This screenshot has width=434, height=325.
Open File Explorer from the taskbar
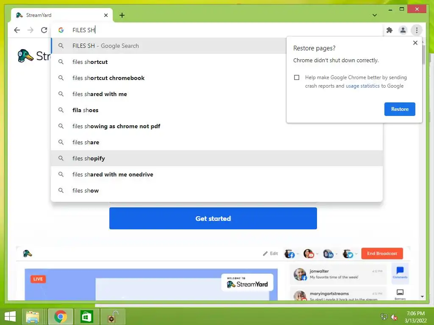(x=32, y=317)
